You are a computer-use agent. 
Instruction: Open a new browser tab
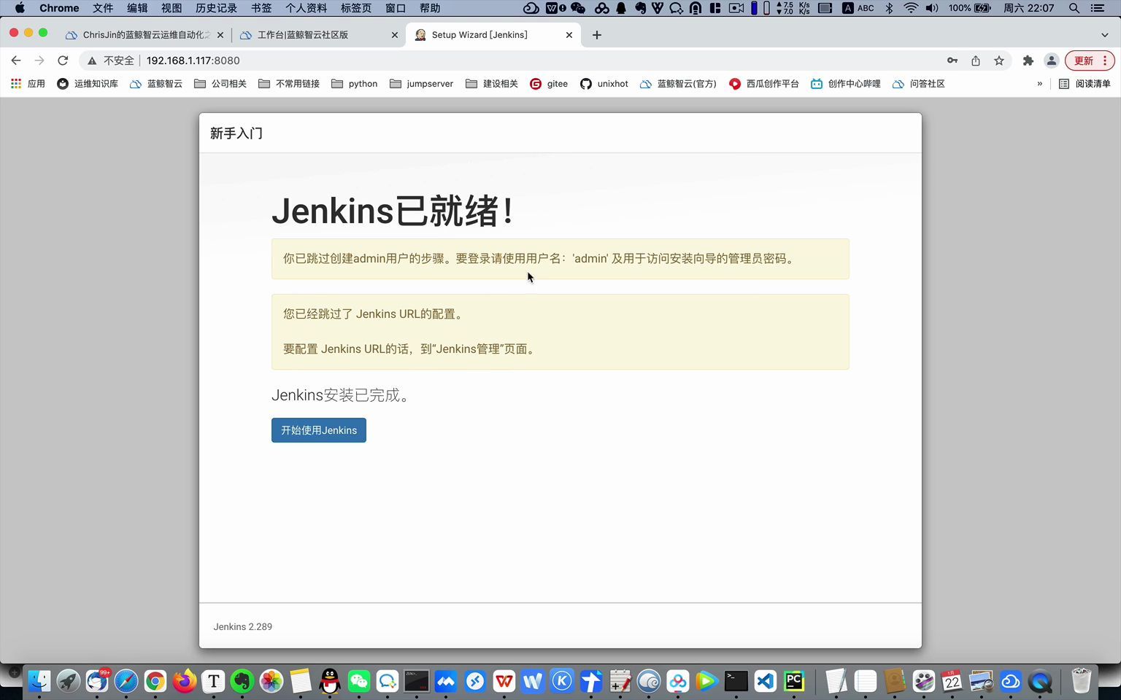[597, 35]
